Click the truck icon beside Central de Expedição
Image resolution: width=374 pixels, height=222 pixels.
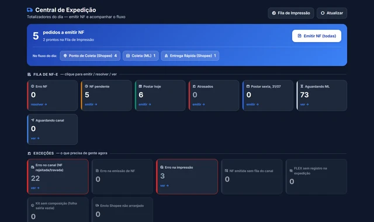30,10
